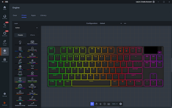Image resolution: width=172 pixels, height=108 pixels.
Task: Select the Clown preset
Action: pyautogui.click(x=20, y=55)
